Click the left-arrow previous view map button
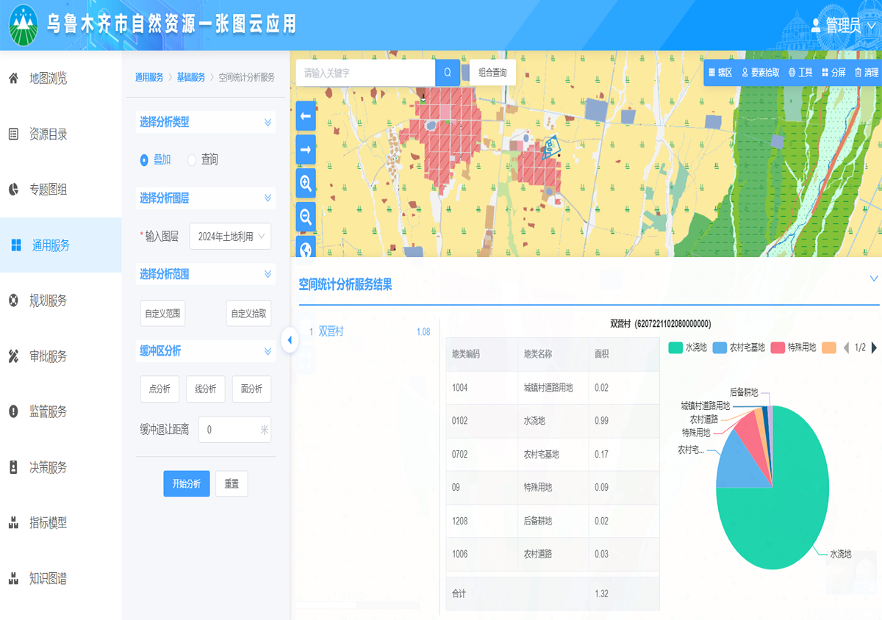The width and height of the screenshot is (882, 620). coord(306,116)
